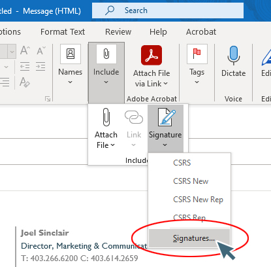The height and width of the screenshot is (267, 271).
Task: Click the Names address book icon
Action: click(x=71, y=54)
